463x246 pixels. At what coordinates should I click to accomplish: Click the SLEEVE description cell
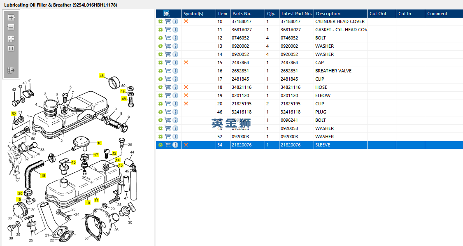pyautogui.click(x=340, y=145)
